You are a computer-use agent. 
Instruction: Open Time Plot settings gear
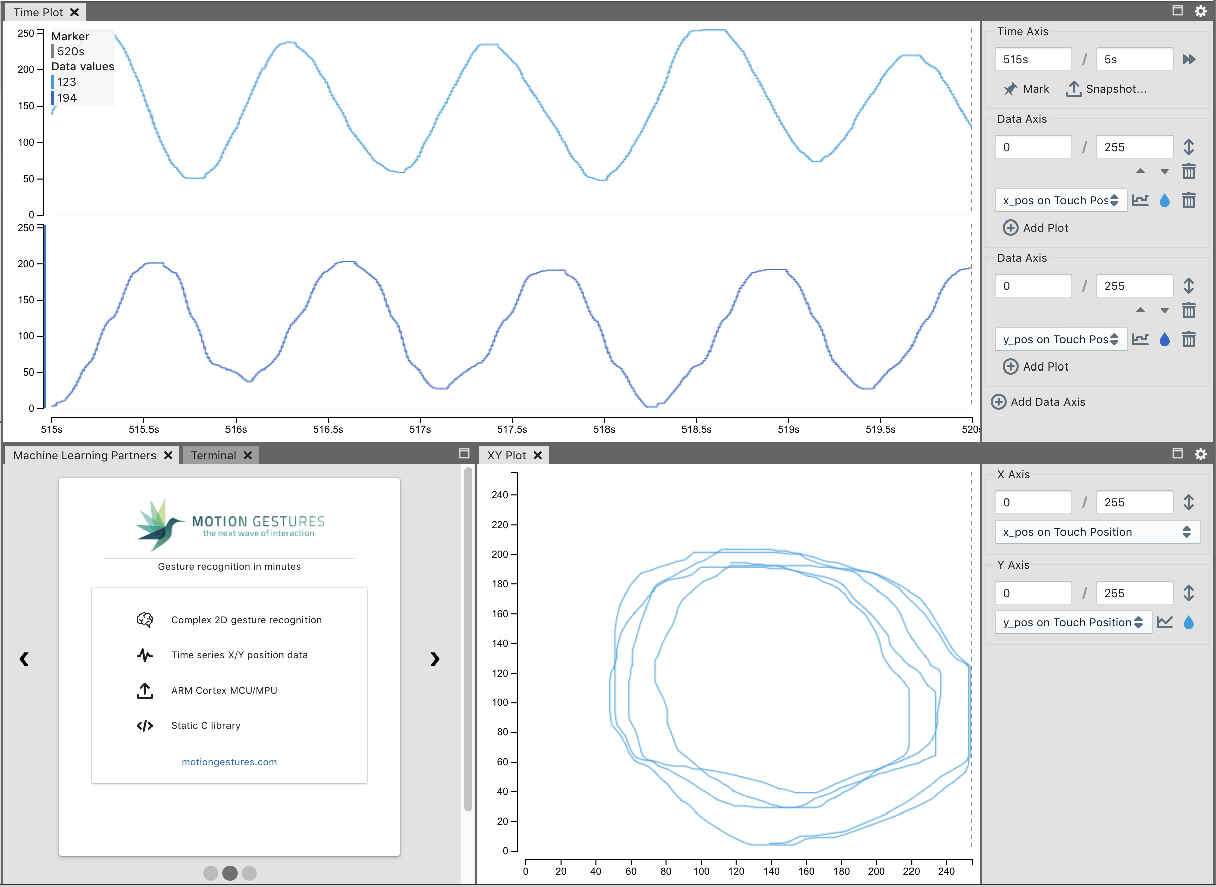[x=1201, y=11]
